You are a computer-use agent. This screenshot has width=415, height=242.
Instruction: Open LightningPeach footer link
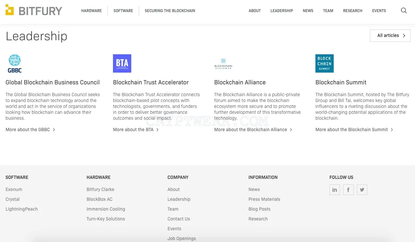[22, 209]
